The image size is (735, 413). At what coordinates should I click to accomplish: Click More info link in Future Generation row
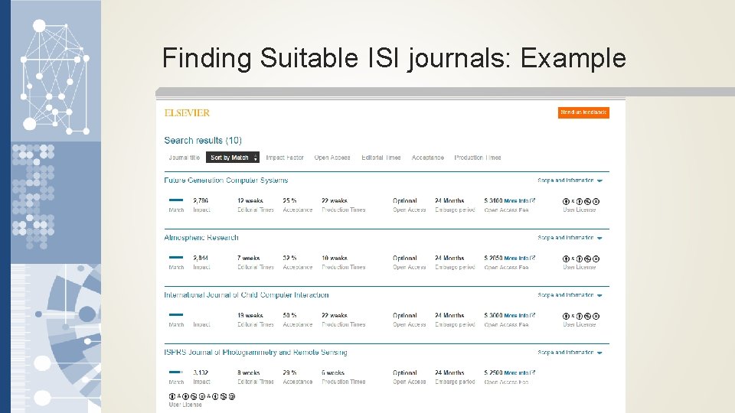click(x=519, y=200)
